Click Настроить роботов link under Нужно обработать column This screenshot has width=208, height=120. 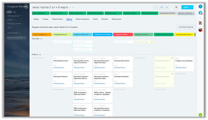pyautogui.click(x=38, y=58)
